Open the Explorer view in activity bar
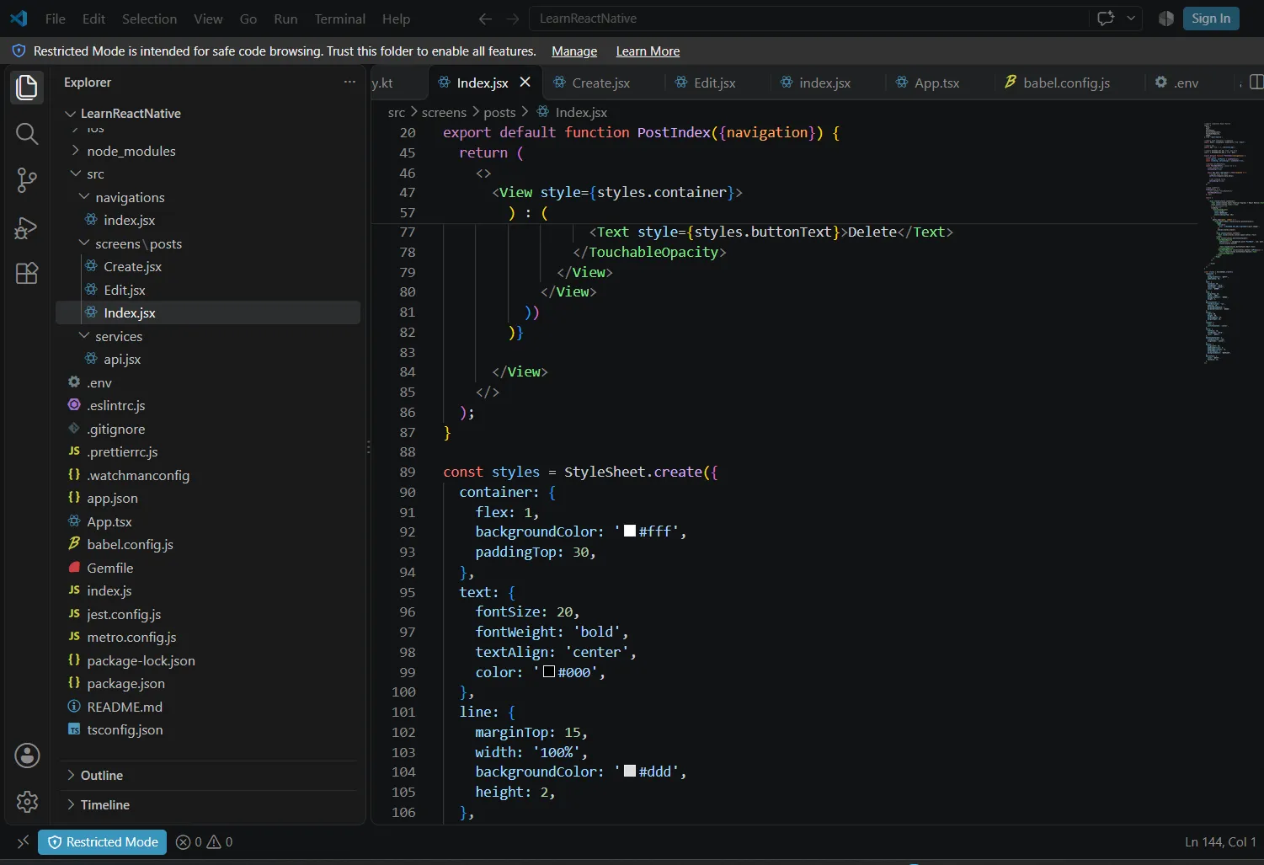 [27, 87]
